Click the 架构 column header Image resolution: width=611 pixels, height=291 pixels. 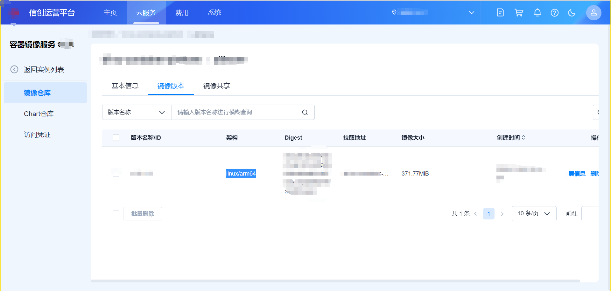tap(232, 138)
